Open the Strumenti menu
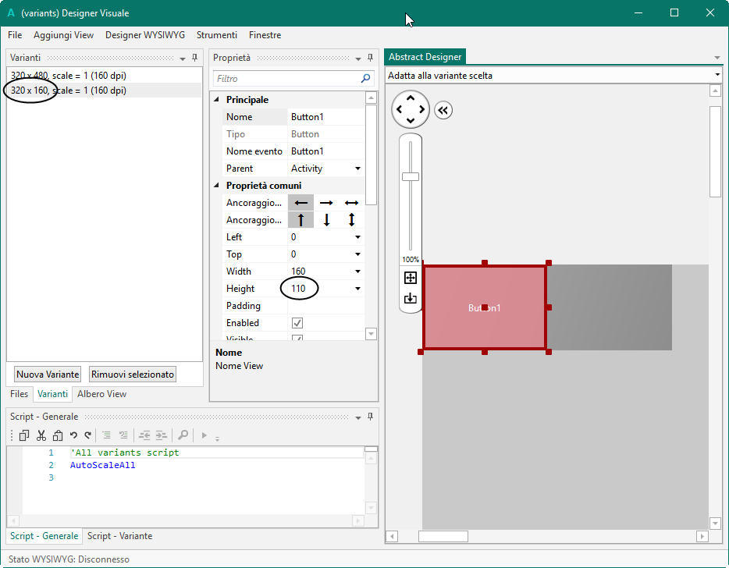729x568 pixels. pos(217,35)
